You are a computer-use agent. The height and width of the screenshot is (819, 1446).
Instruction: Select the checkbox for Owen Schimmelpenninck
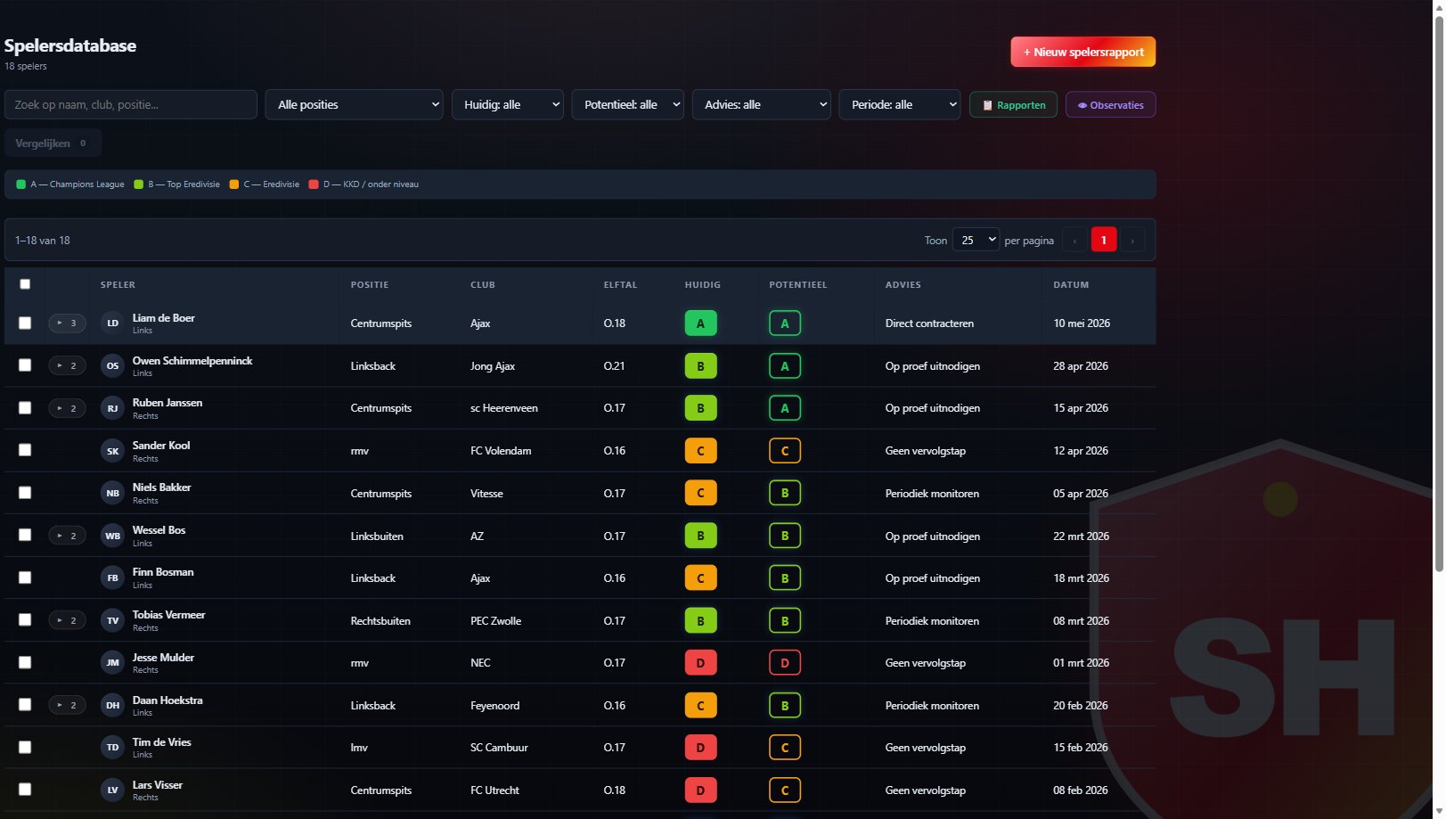tap(25, 365)
